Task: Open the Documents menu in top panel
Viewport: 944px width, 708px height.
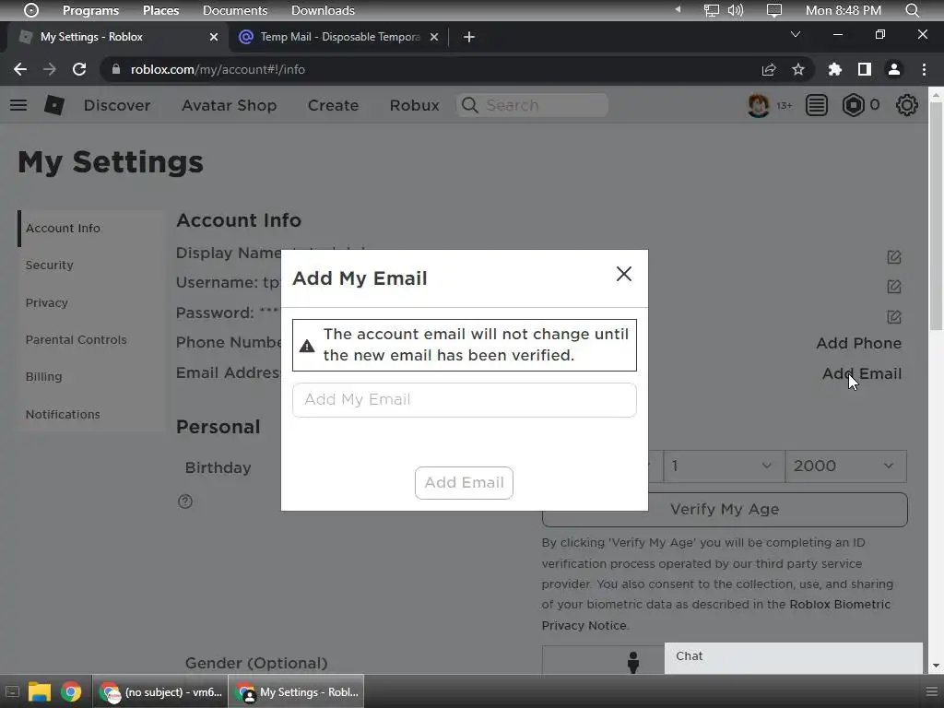Action: tap(235, 10)
